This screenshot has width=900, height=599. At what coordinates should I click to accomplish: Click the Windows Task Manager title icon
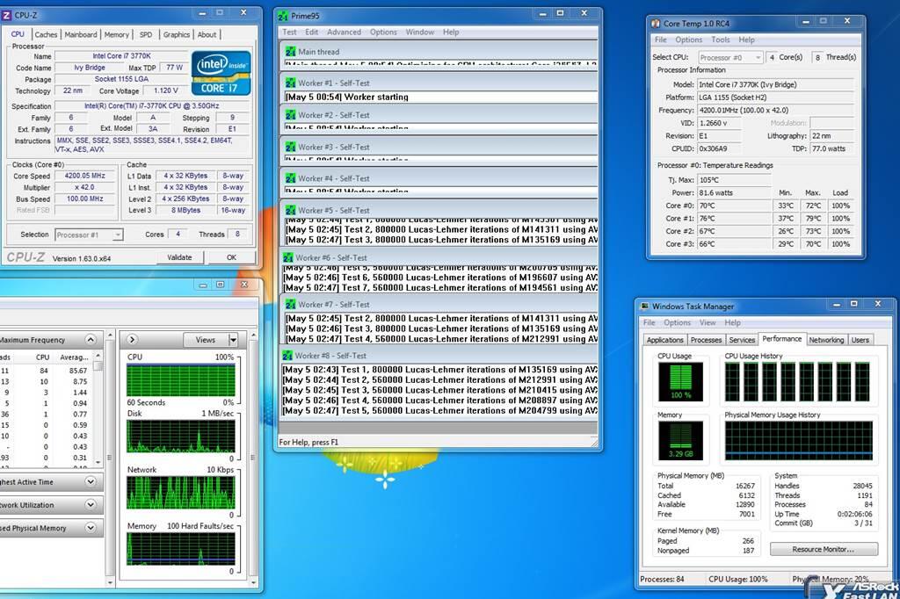(x=645, y=307)
